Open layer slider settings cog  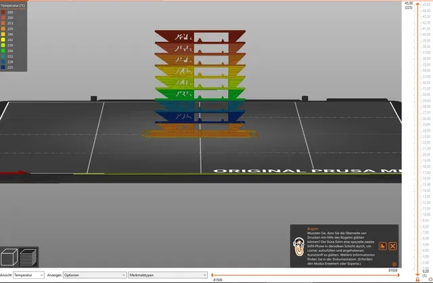click(430, 280)
